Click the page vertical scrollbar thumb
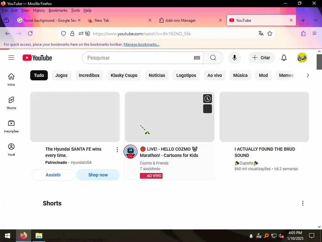322x242 pixels. (x=319, y=62)
